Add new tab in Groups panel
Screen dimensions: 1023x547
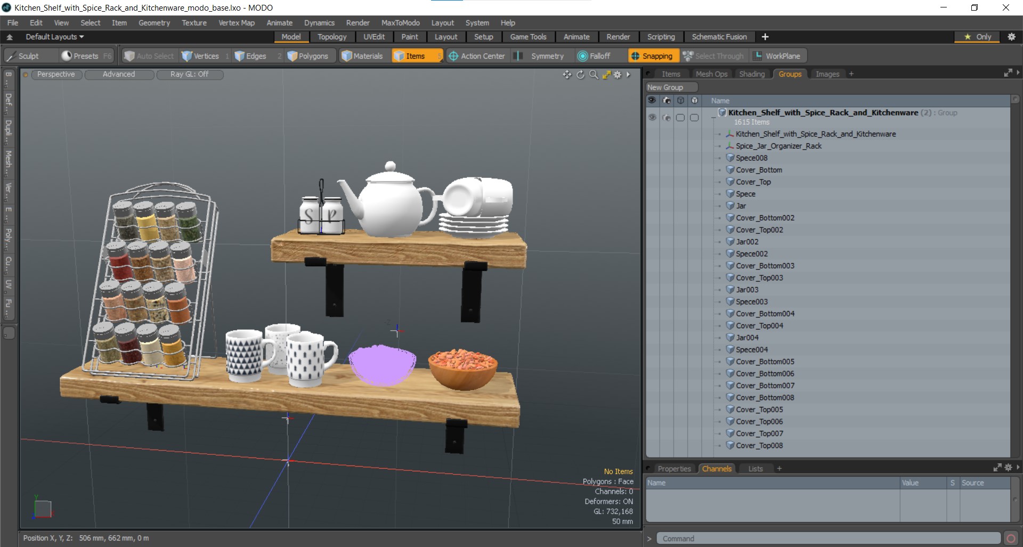(x=851, y=74)
